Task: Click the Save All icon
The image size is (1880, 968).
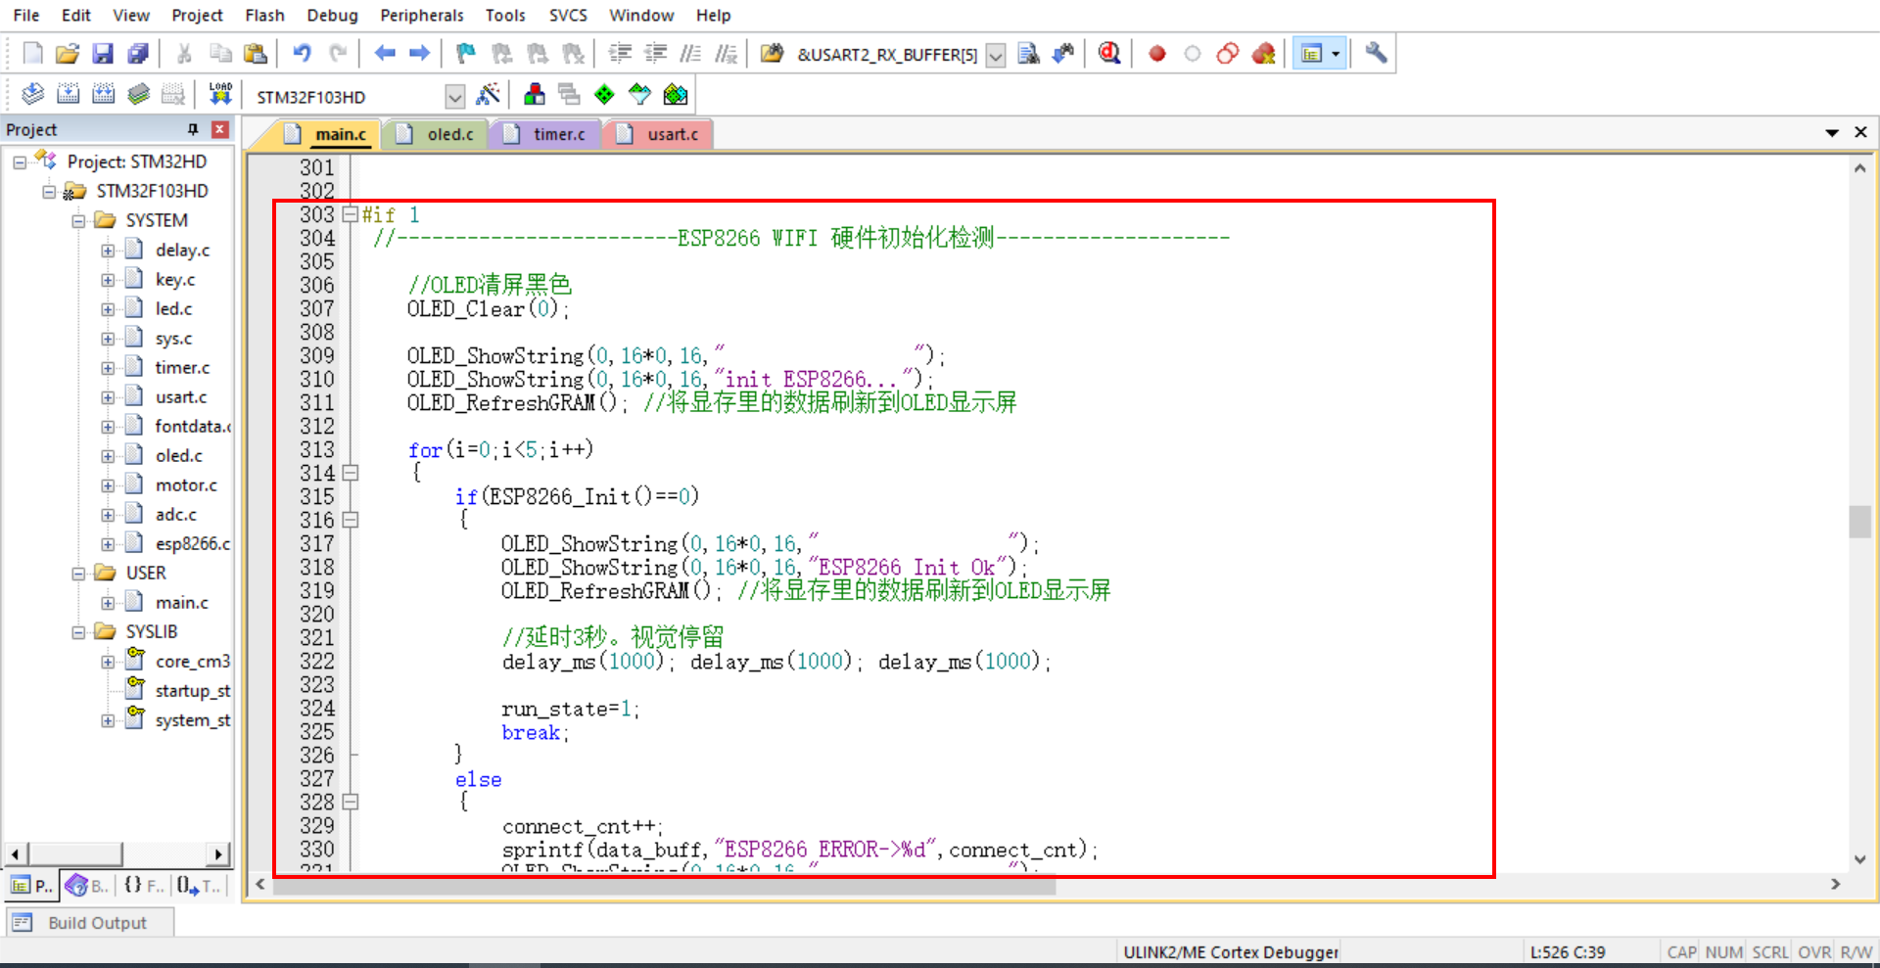Action: click(138, 53)
